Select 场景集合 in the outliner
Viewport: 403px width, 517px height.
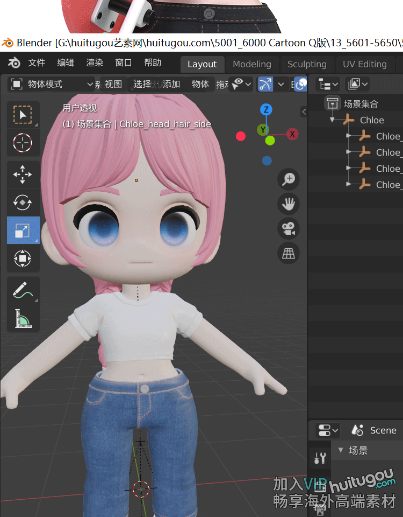click(361, 104)
